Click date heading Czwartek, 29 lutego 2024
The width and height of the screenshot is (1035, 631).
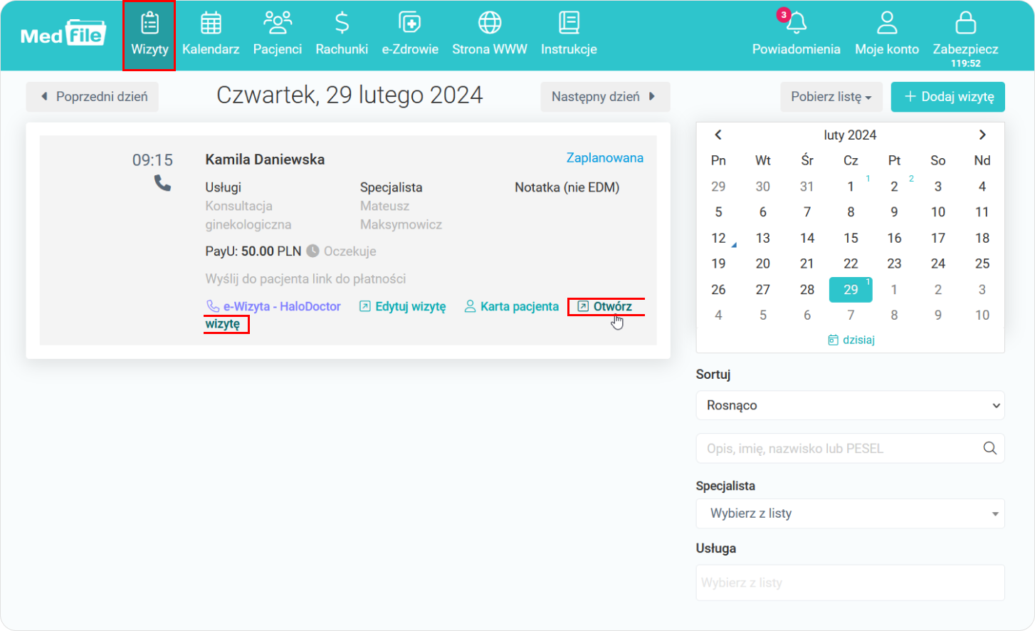350,95
